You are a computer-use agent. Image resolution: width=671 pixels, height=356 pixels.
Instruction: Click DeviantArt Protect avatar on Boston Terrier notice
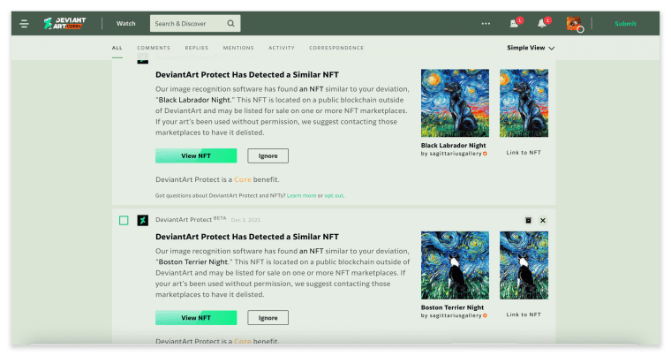[142, 220]
